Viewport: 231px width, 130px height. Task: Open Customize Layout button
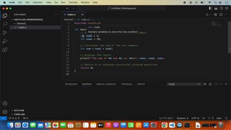pyautogui.click(x=227, y=8)
